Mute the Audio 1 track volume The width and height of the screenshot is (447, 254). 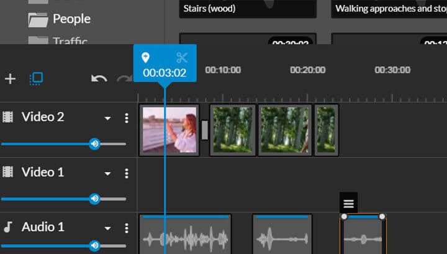click(94, 246)
